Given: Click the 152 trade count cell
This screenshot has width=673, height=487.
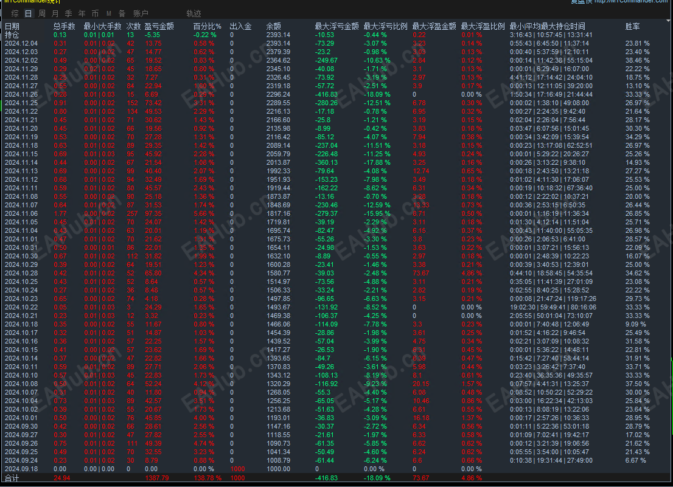Looking at the screenshot, I should point(132,103).
